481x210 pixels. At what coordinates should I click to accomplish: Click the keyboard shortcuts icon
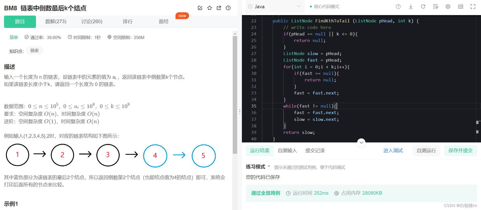click(461, 7)
